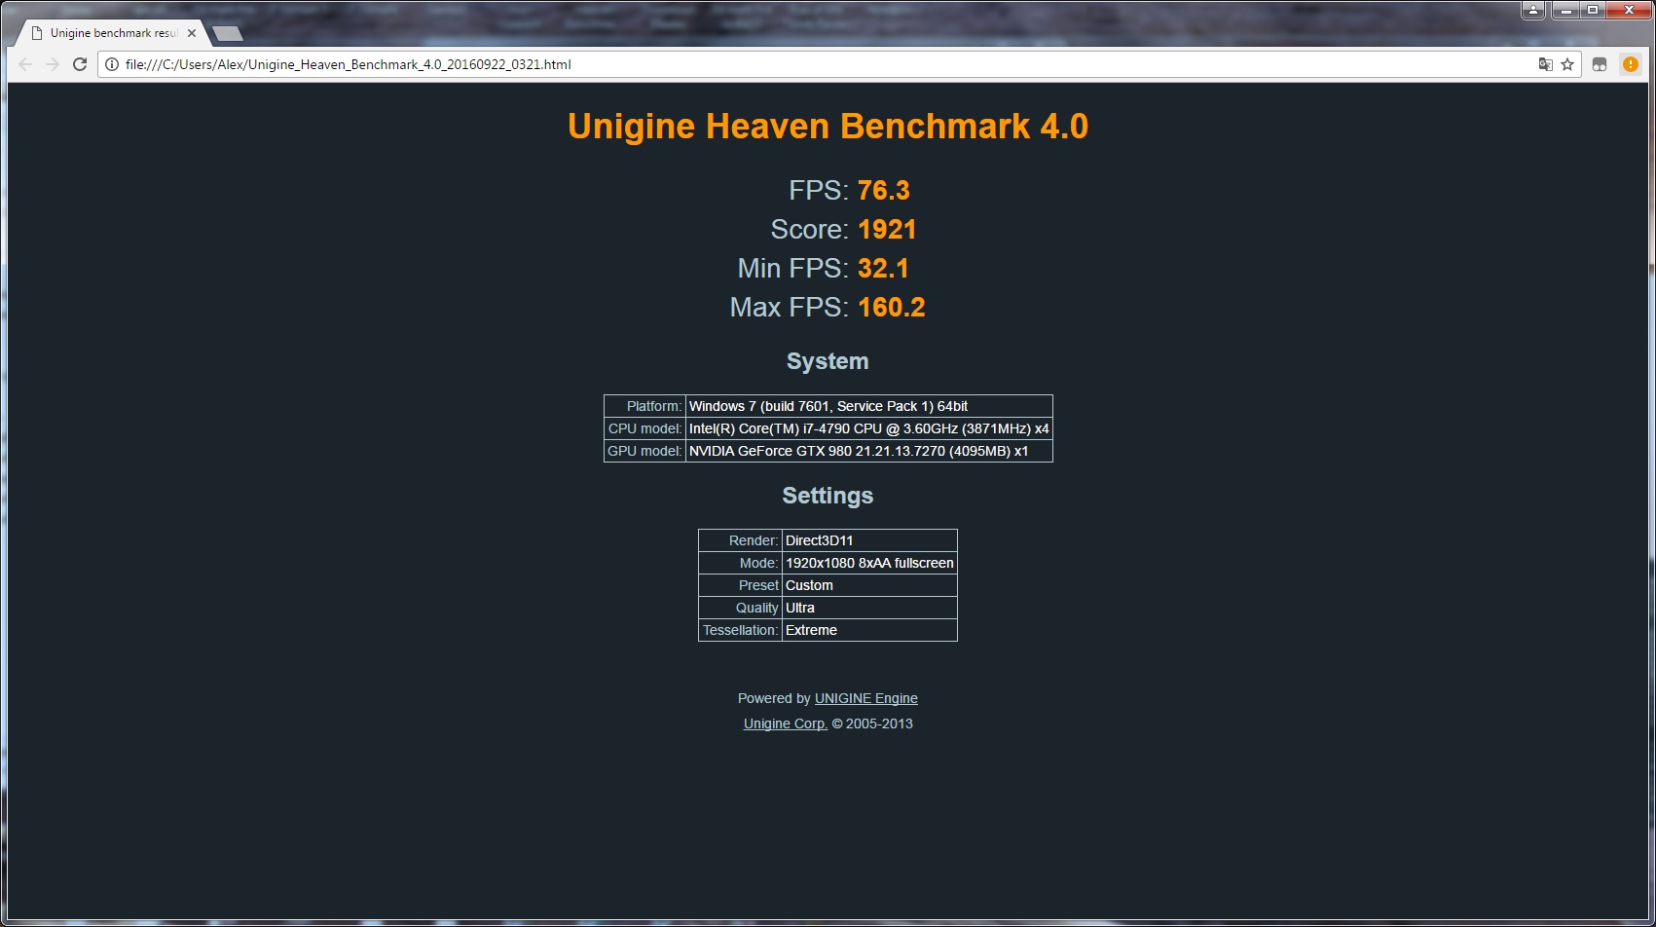Go back with browser back arrow
Screen dimensions: 1656x927
(25, 64)
